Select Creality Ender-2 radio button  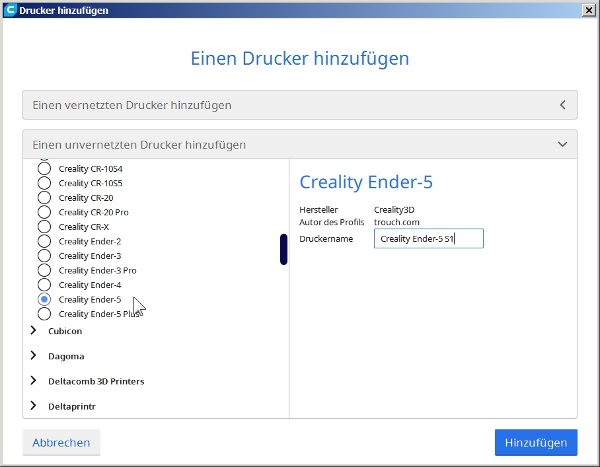(44, 241)
